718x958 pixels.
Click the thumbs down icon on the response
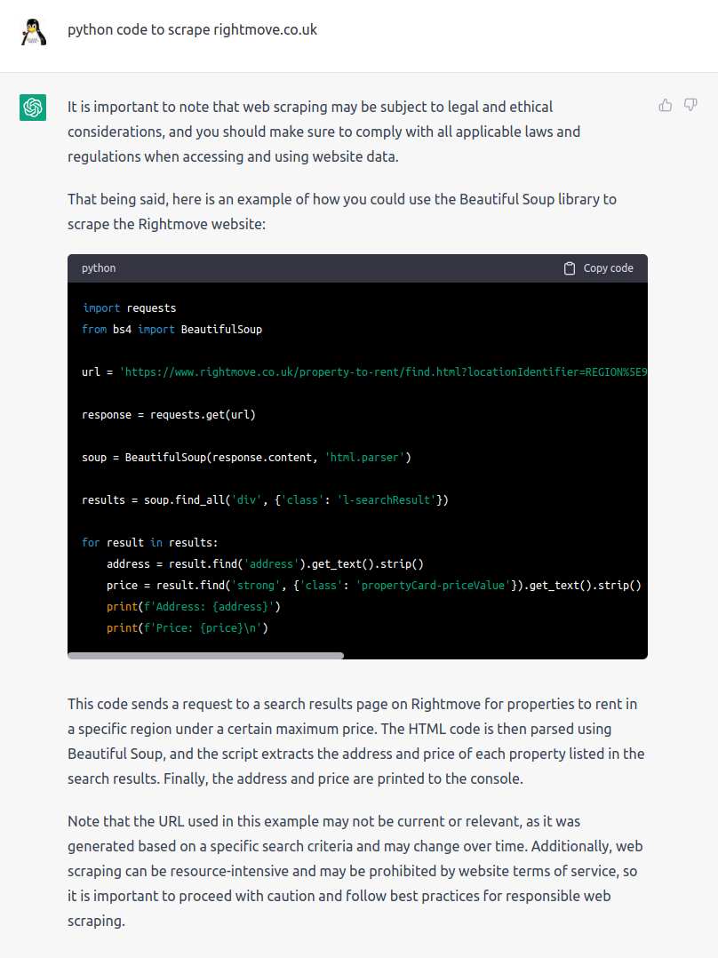click(690, 105)
